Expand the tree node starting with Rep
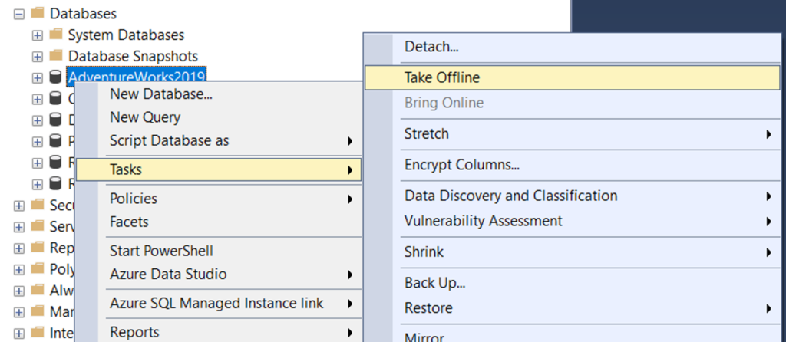 click(x=19, y=248)
